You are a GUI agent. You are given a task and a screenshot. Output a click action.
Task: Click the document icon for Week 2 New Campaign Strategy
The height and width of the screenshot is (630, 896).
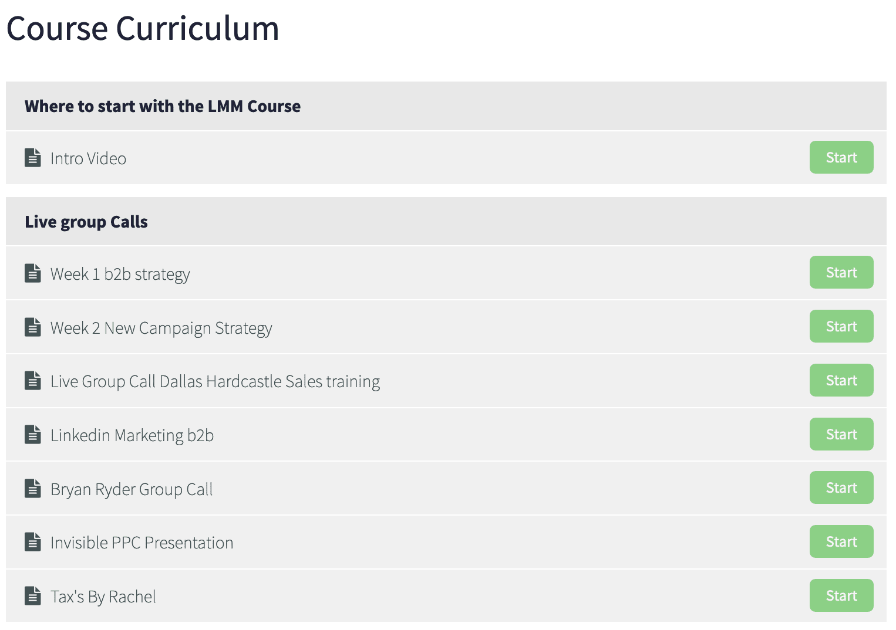(33, 327)
